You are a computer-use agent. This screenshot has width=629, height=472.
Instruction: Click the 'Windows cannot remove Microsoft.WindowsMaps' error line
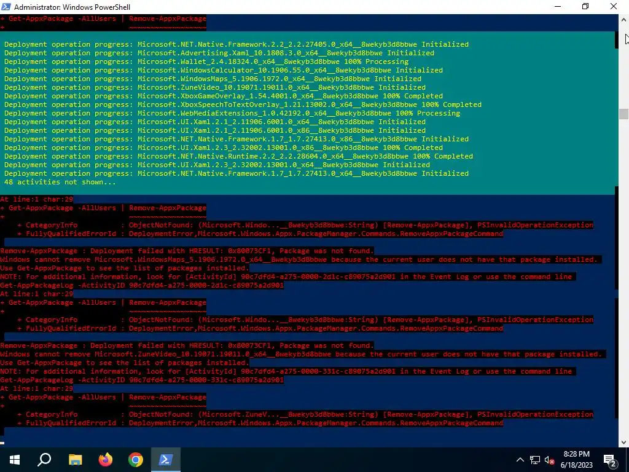299,260
